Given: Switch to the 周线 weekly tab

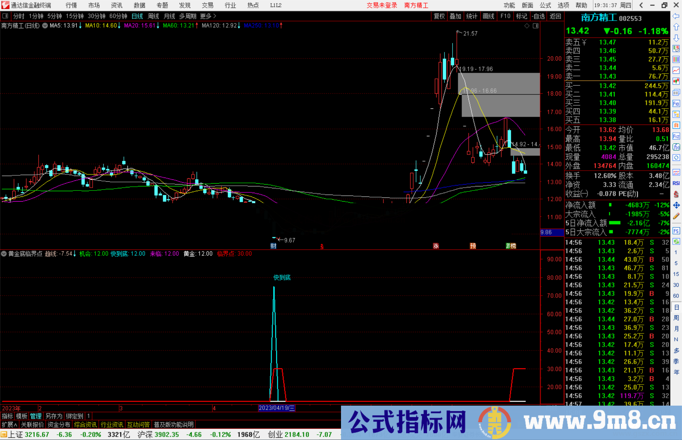Looking at the screenshot, I should coord(153,16).
